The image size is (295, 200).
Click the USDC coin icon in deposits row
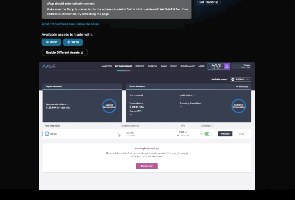[47, 134]
